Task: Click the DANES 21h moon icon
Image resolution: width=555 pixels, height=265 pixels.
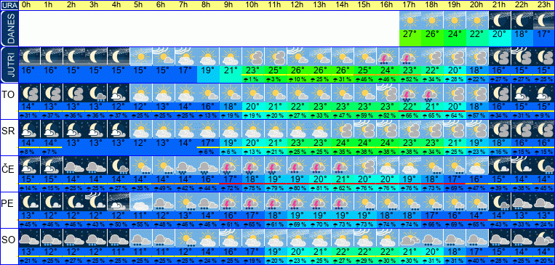Action: click(500, 20)
